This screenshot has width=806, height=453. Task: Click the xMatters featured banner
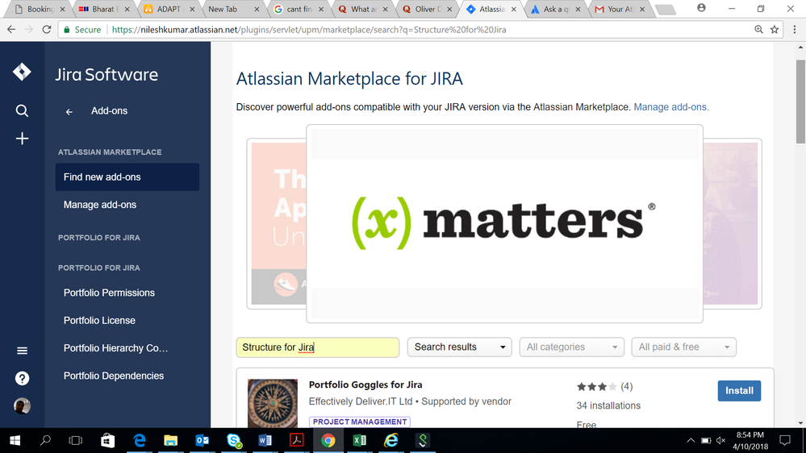(504, 223)
